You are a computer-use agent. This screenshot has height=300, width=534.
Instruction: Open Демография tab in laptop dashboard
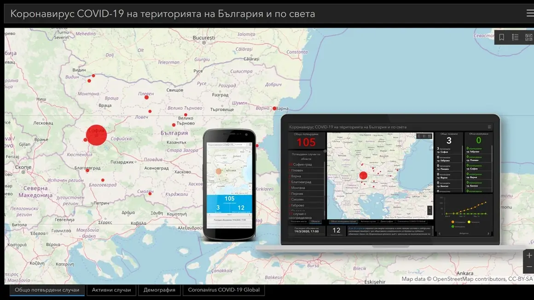(387, 221)
